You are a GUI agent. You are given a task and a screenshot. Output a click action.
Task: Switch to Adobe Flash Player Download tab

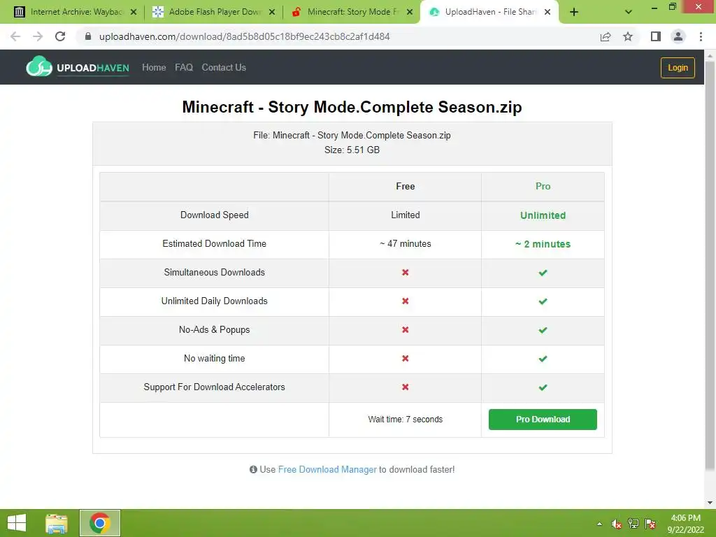tap(213, 13)
